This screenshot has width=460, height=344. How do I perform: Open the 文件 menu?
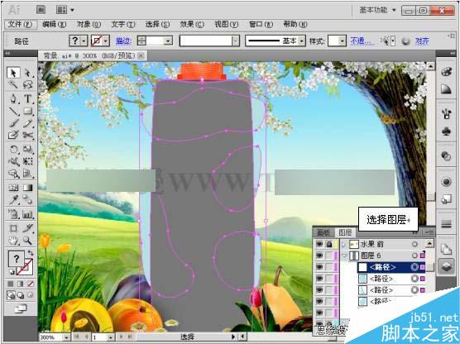[20, 24]
